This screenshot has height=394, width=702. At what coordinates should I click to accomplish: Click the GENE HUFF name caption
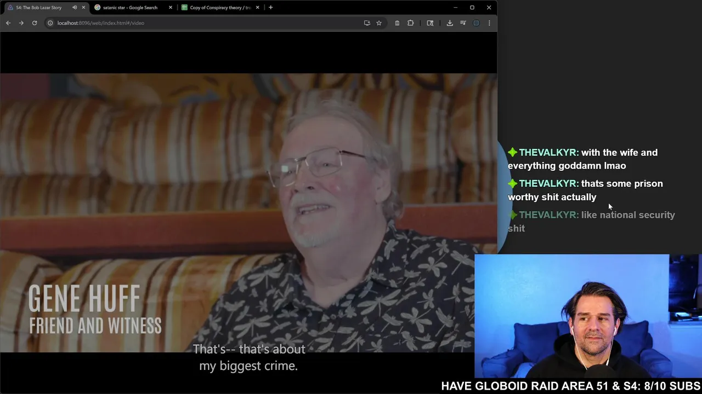tap(84, 299)
